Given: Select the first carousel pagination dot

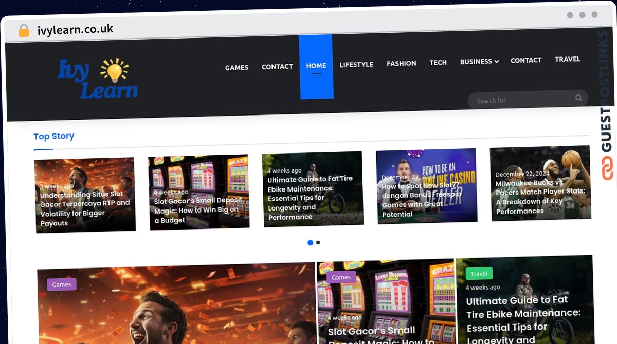Looking at the screenshot, I should 310,243.
